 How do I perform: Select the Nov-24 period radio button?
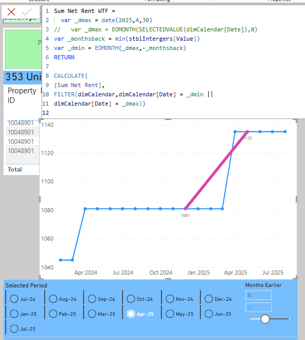(170, 299)
